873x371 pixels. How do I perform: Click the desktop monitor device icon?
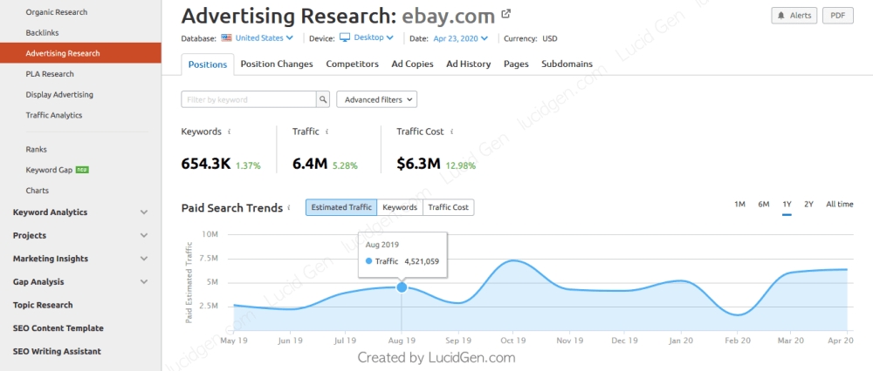click(x=345, y=37)
